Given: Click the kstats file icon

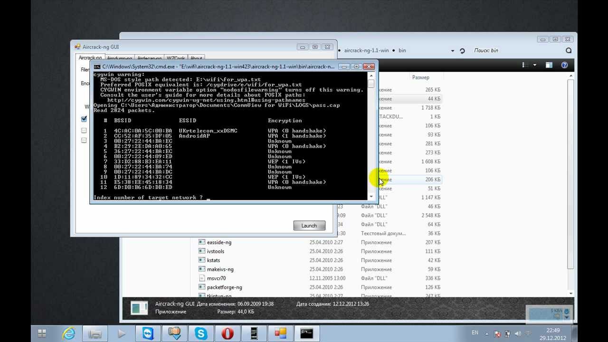Looking at the screenshot, I should pos(202,260).
